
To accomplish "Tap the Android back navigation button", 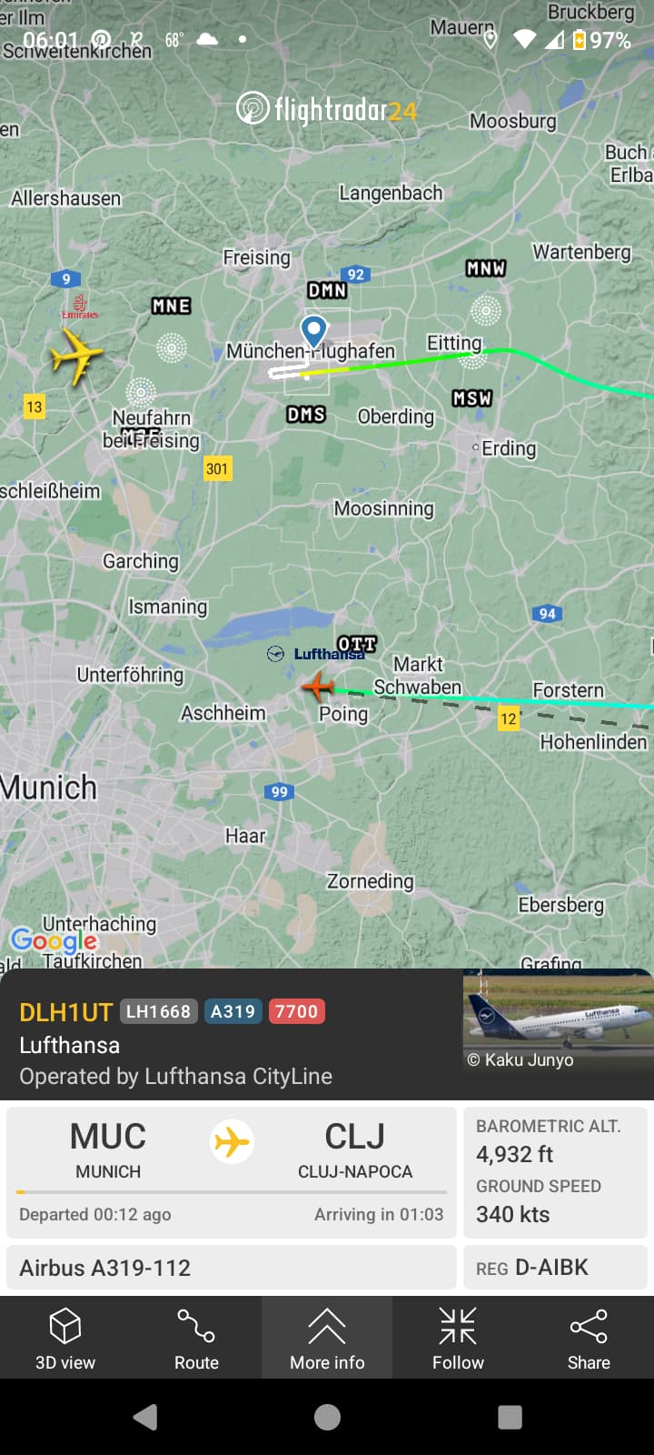I will (x=145, y=1417).
